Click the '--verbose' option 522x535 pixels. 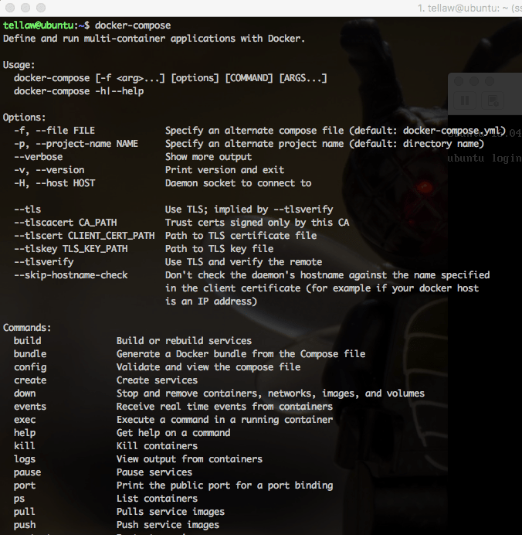tap(38, 157)
